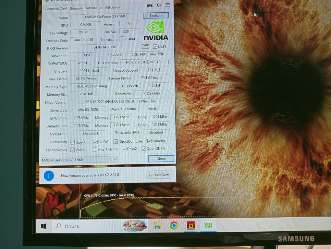The image size is (331, 249).
Task: Click the DirectX Support value 12 (12_1)
Action: pyautogui.click(x=154, y=70)
